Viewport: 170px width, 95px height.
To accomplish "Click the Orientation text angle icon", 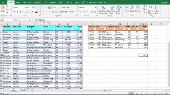I will [53, 7].
